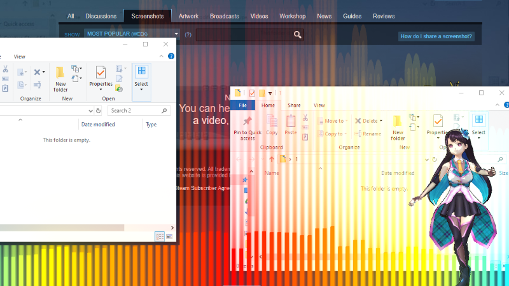The image size is (509, 286).
Task: Open the Discussions tab on Steam
Action: [x=101, y=17]
